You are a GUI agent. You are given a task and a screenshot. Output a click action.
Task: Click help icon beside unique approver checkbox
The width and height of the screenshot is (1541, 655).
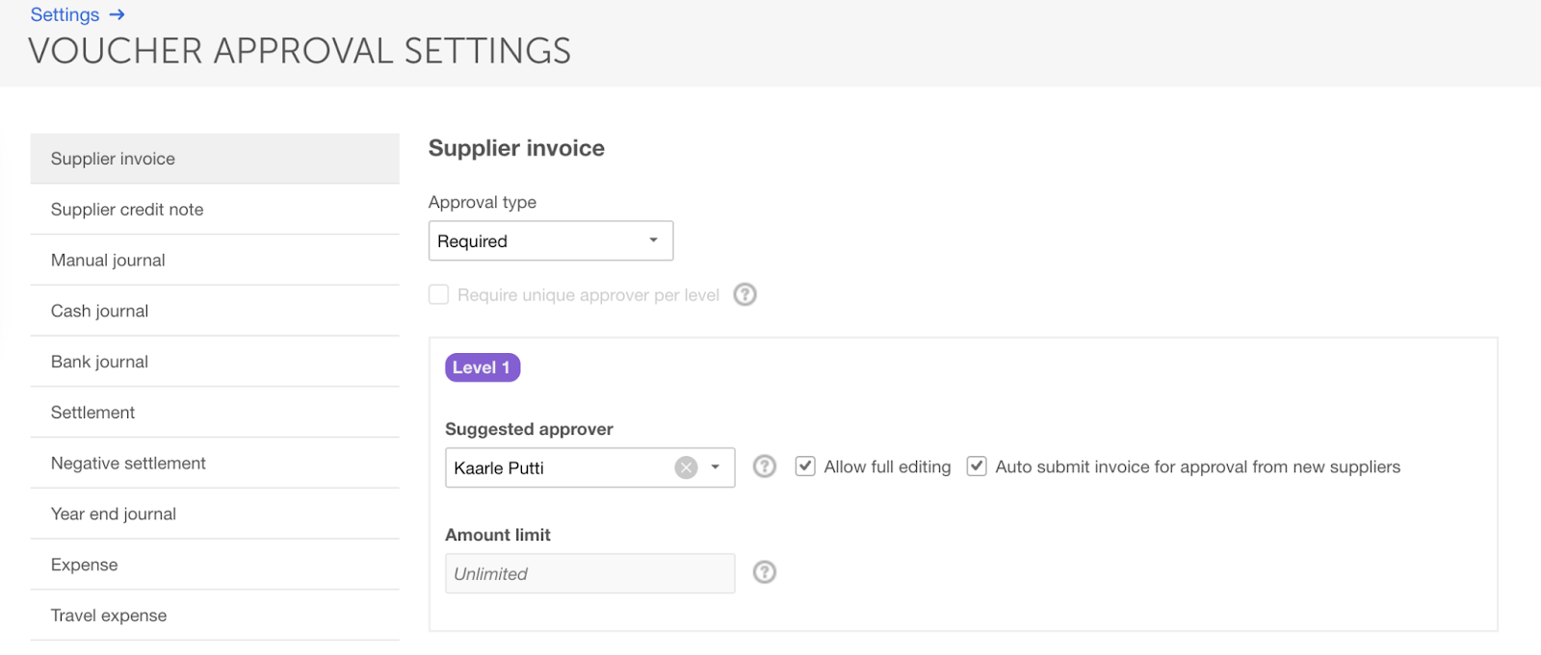point(744,294)
